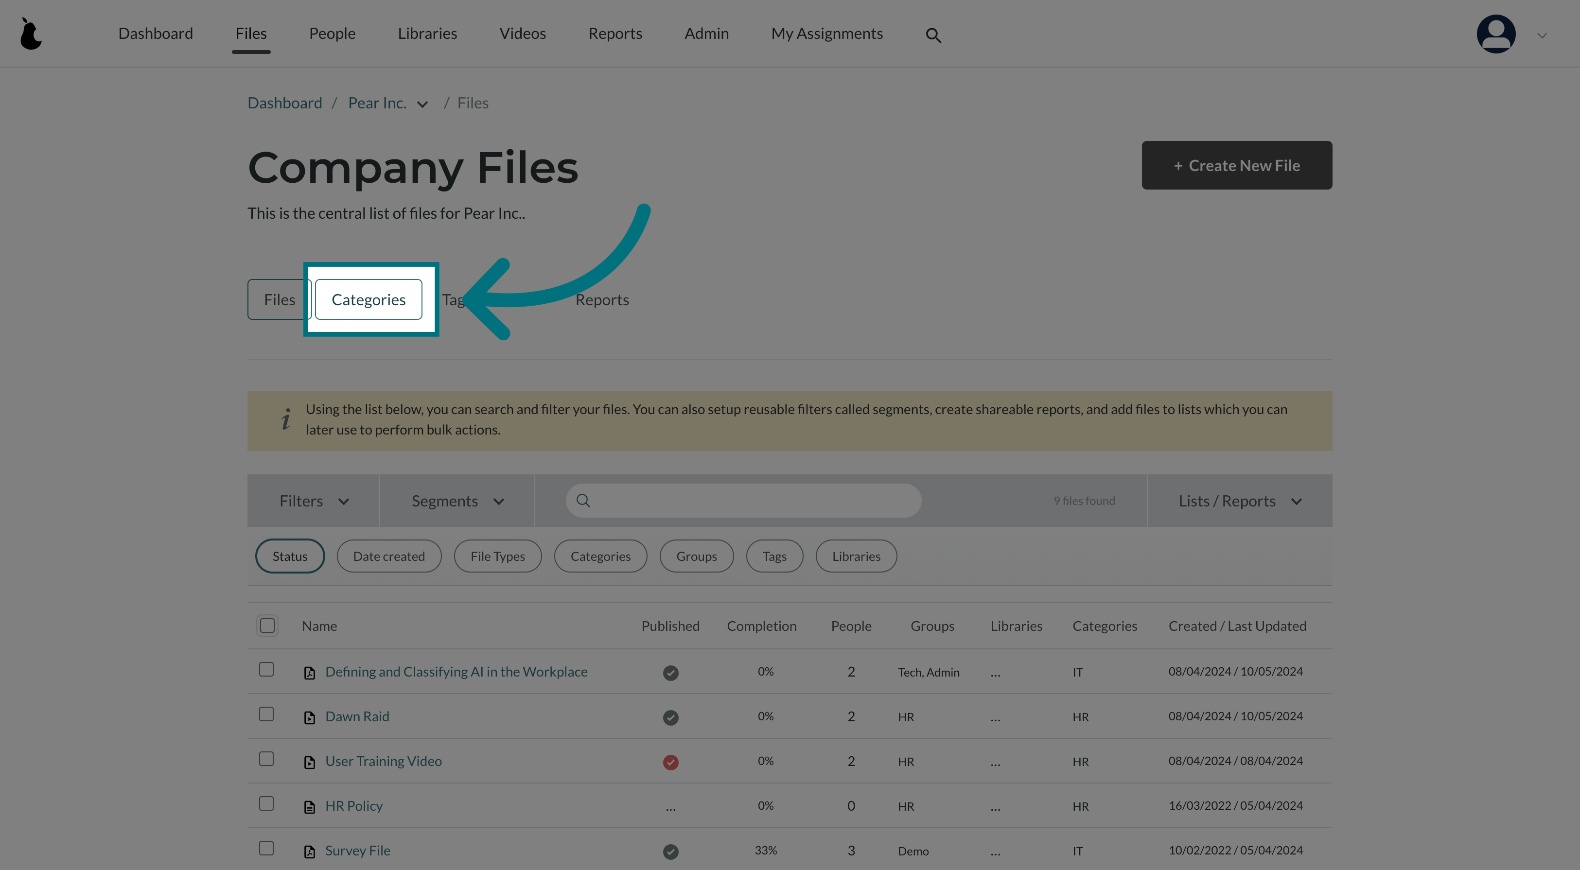Click published checkmark for Survey File
The height and width of the screenshot is (870, 1580).
(670, 852)
